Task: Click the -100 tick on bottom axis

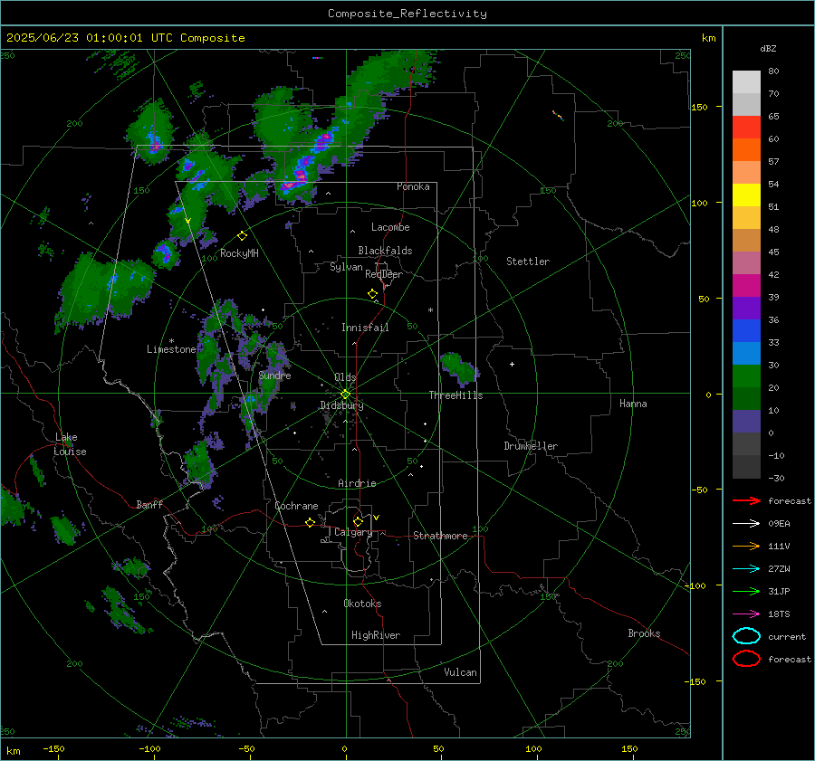Action: 149,748
